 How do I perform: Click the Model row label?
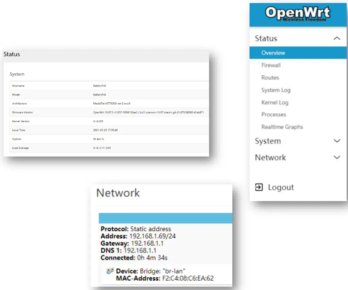click(x=16, y=95)
